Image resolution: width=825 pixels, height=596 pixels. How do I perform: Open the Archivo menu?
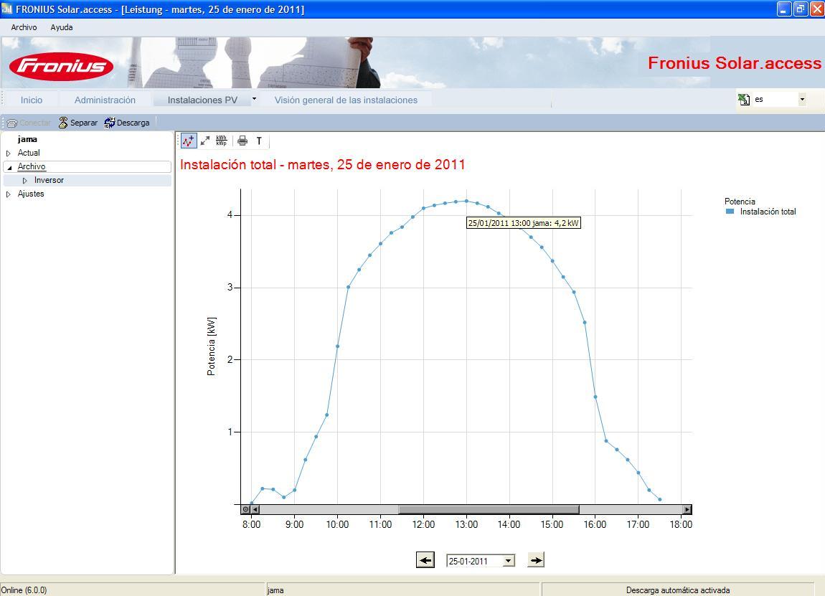point(24,27)
